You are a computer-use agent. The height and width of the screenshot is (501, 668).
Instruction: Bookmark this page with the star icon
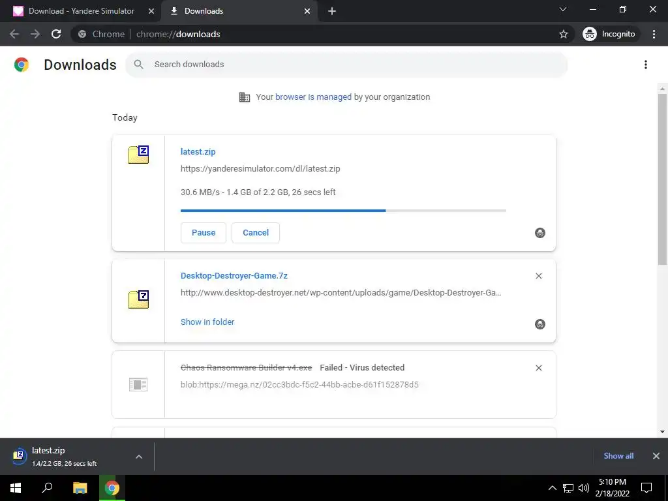[x=563, y=34]
